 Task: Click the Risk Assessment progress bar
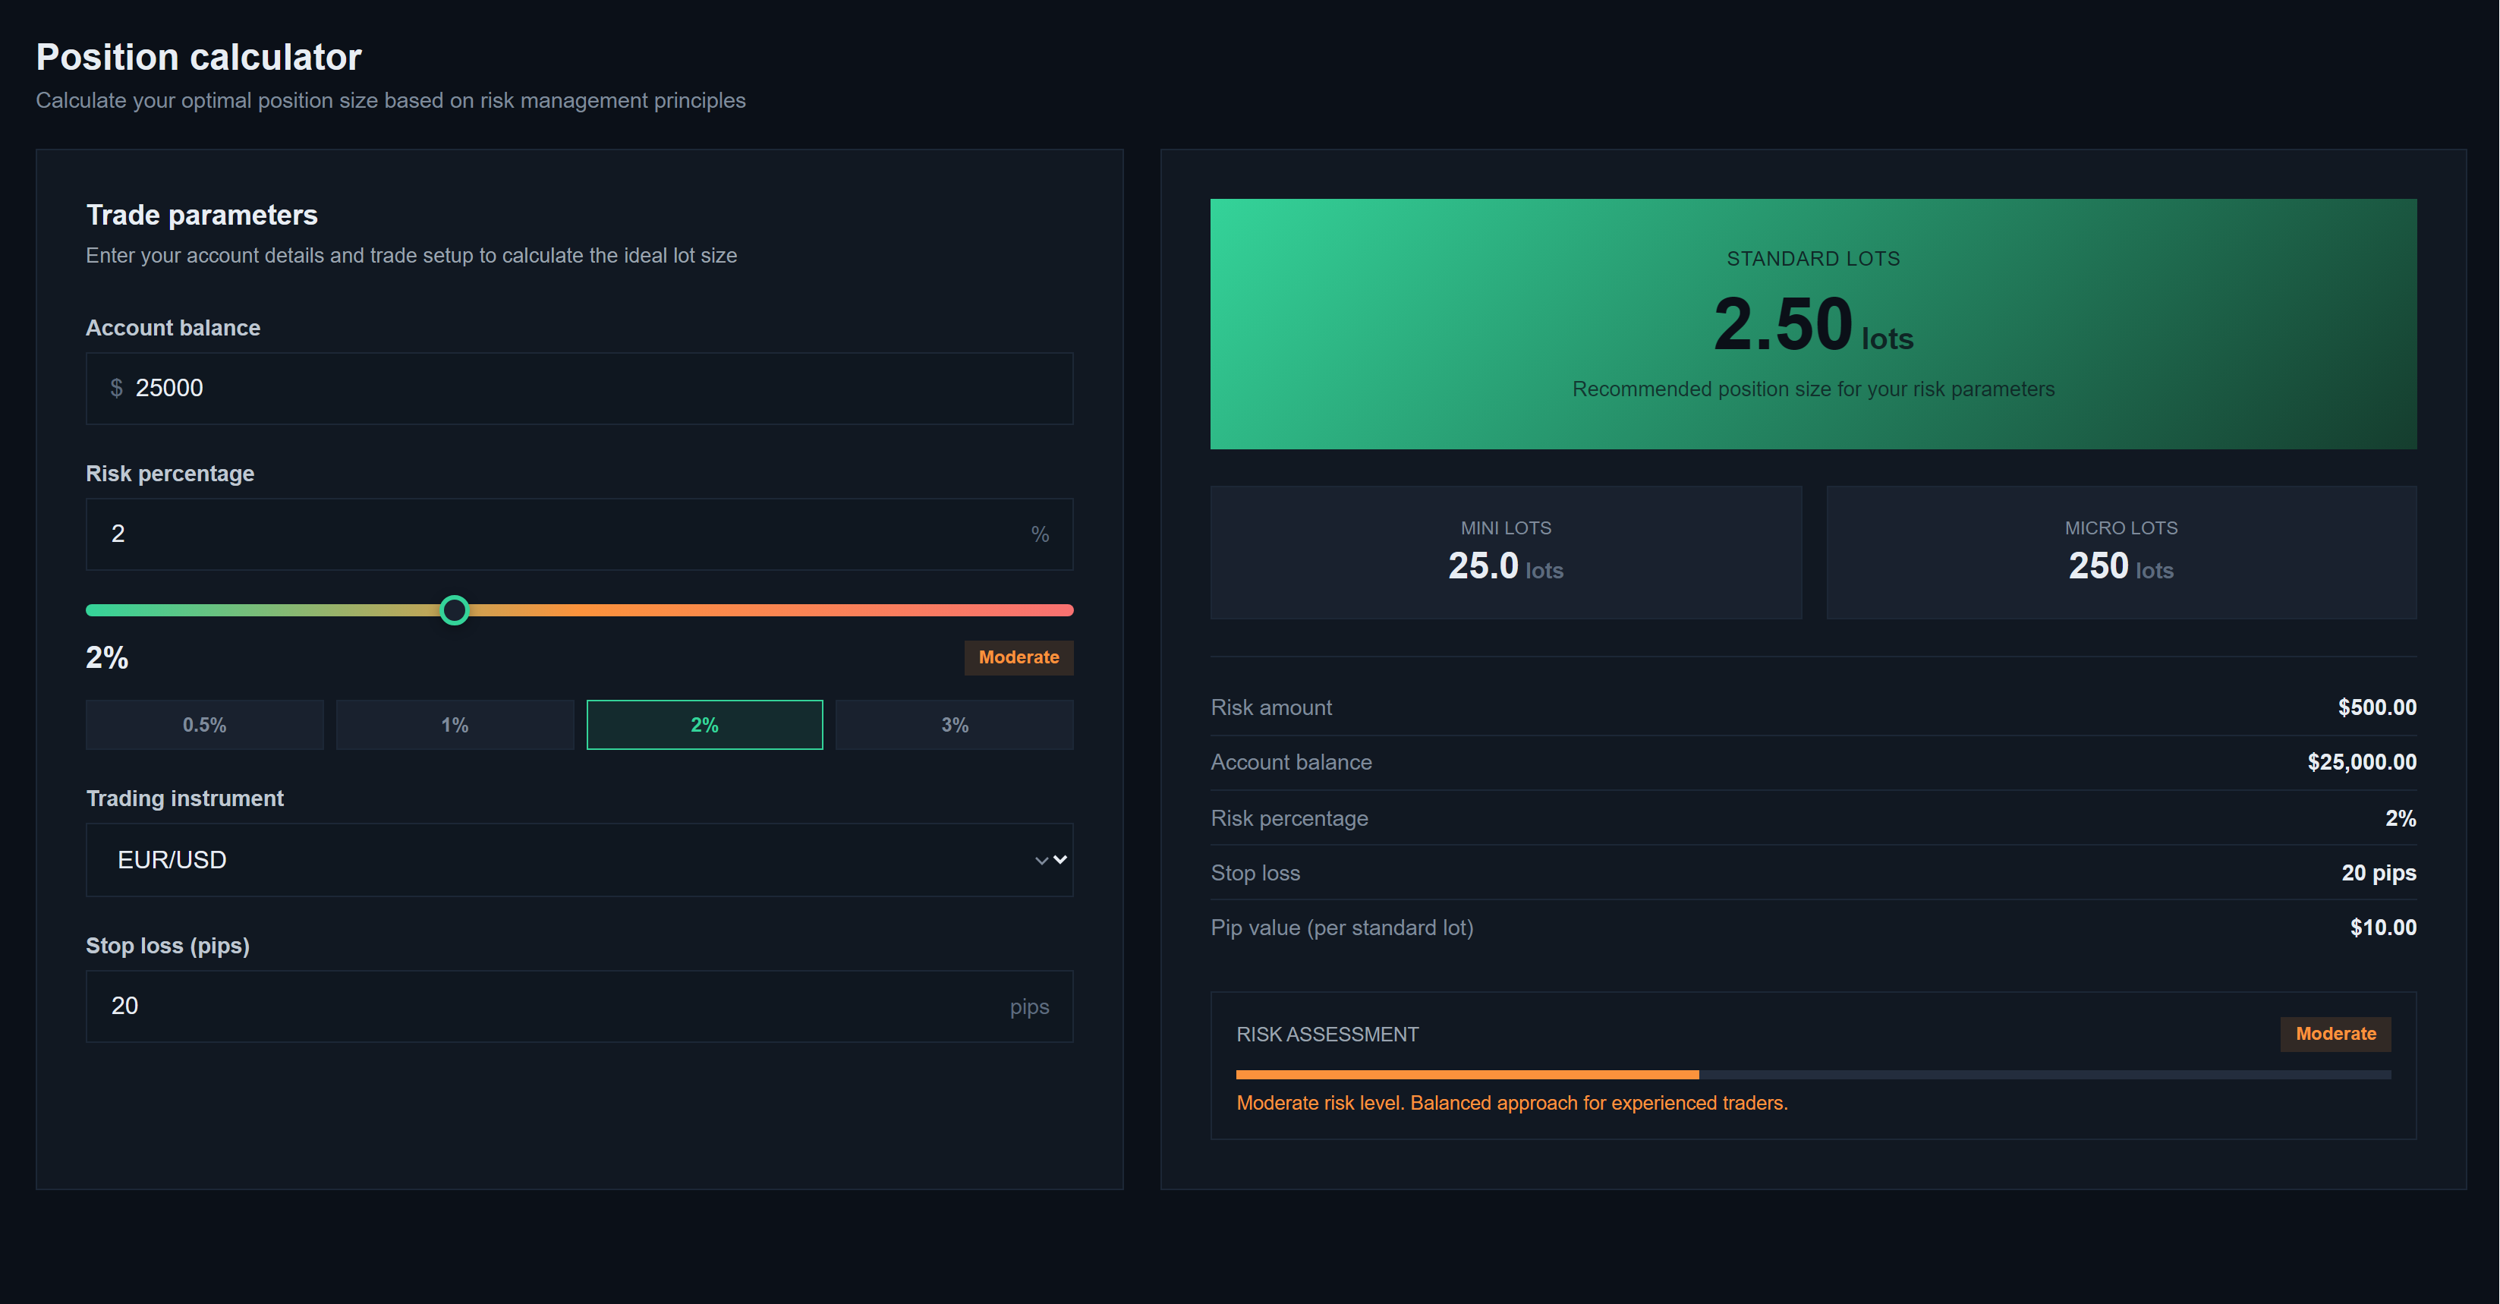coord(1812,1074)
